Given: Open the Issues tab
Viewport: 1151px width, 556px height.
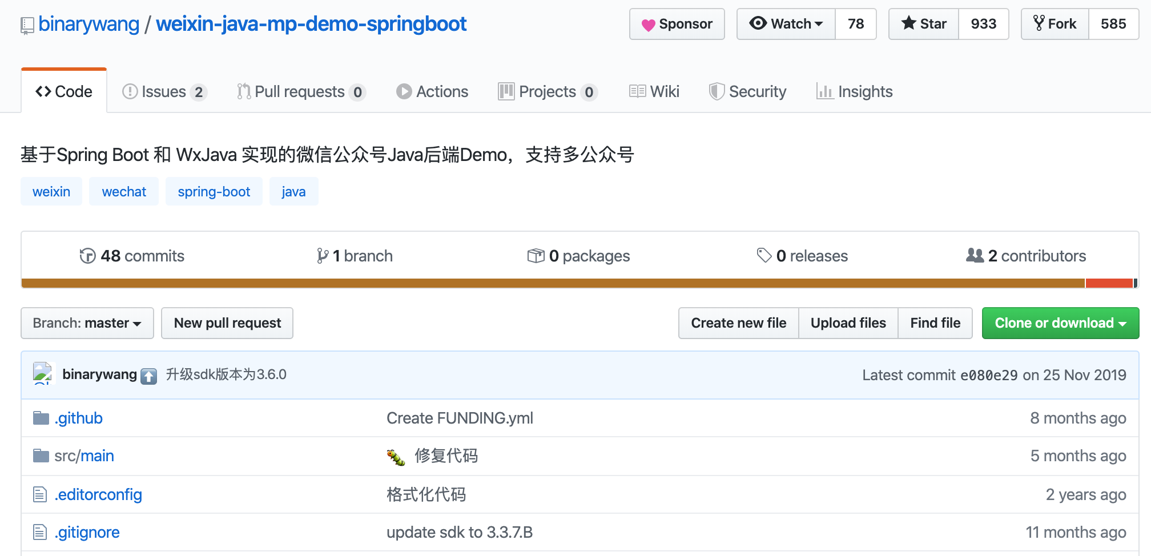Looking at the screenshot, I should click(164, 91).
